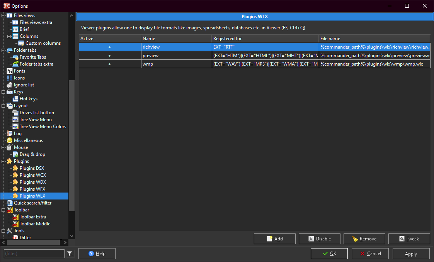Select the Ignore list icon
This screenshot has height=262, width=434.
point(10,85)
